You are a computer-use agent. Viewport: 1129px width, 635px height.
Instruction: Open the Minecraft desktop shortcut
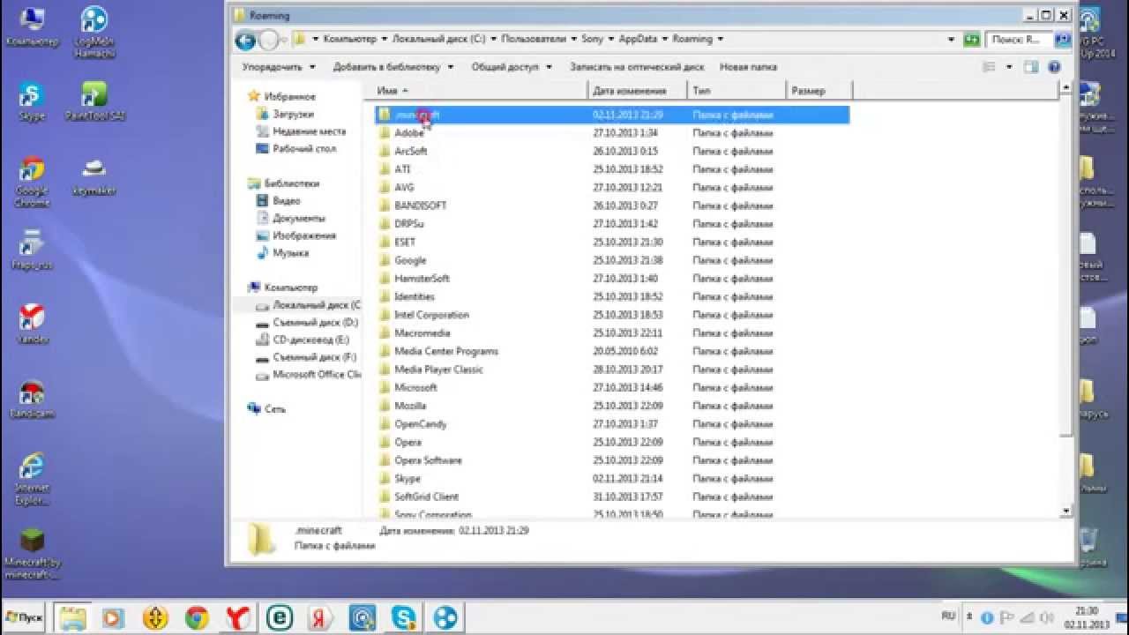click(32, 553)
